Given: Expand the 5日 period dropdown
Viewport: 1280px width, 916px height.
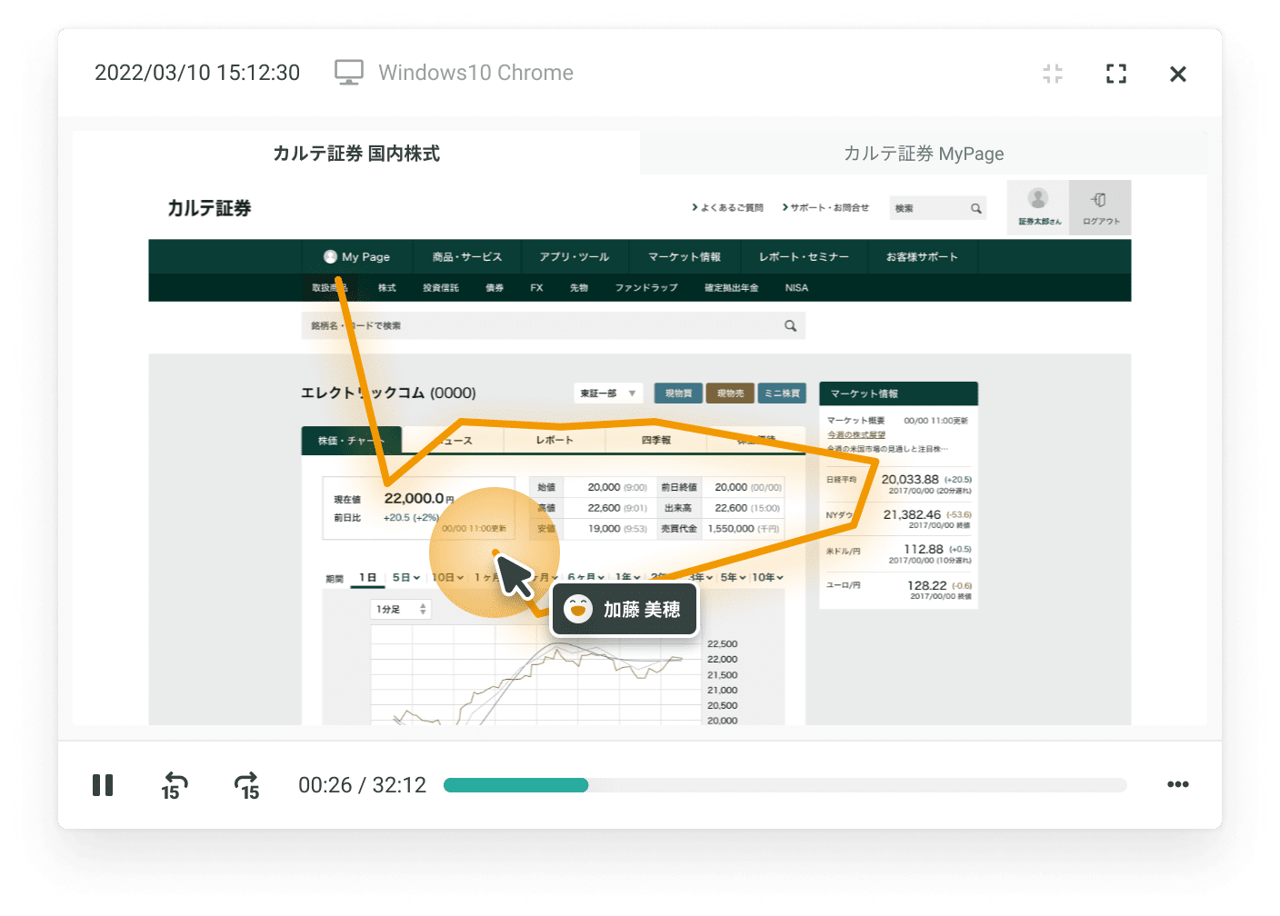Looking at the screenshot, I should pos(405,578).
